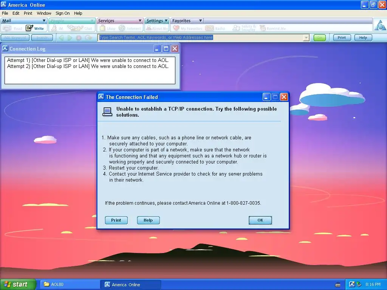
Task: Click OK in Connection Failed dialog
Action: [x=260, y=220]
